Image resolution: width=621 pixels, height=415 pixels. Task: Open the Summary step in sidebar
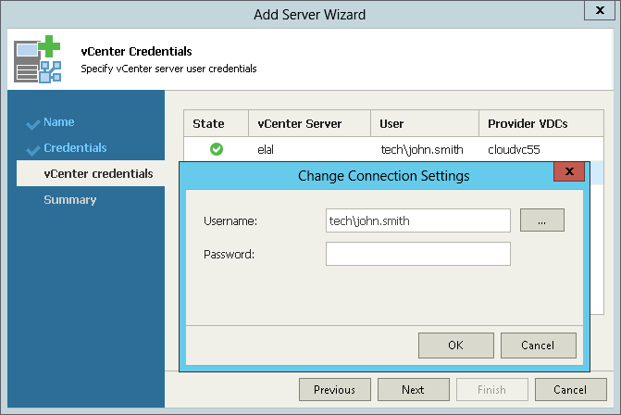coord(70,200)
